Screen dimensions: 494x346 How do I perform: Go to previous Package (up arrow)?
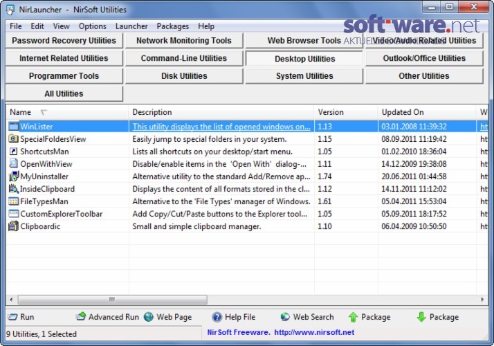[369, 317]
